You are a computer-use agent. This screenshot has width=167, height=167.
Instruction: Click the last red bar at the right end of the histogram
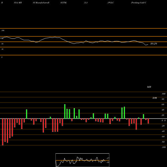(148, 121)
